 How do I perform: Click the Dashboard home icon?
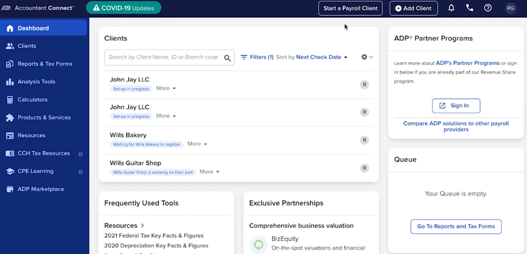click(x=10, y=28)
